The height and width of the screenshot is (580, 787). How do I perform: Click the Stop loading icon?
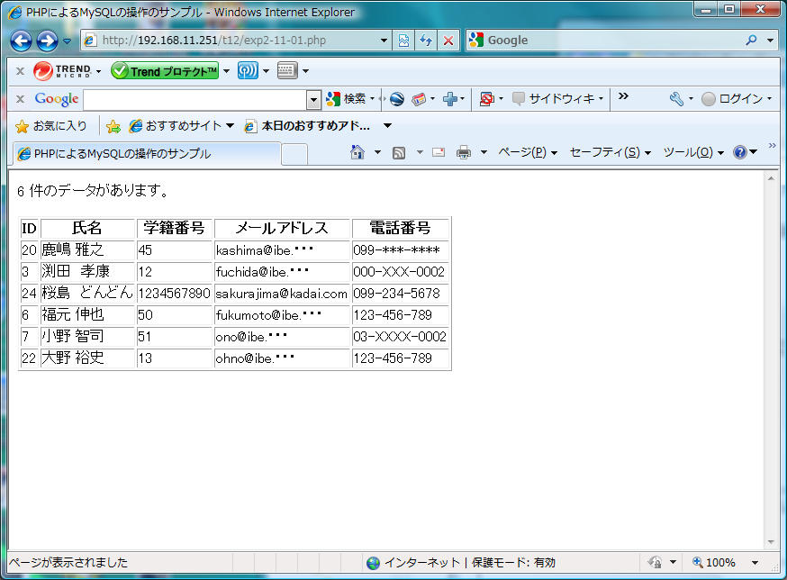coord(448,41)
